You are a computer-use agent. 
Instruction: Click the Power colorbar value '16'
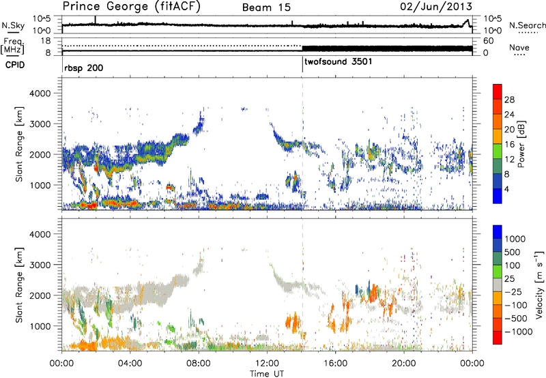point(509,145)
